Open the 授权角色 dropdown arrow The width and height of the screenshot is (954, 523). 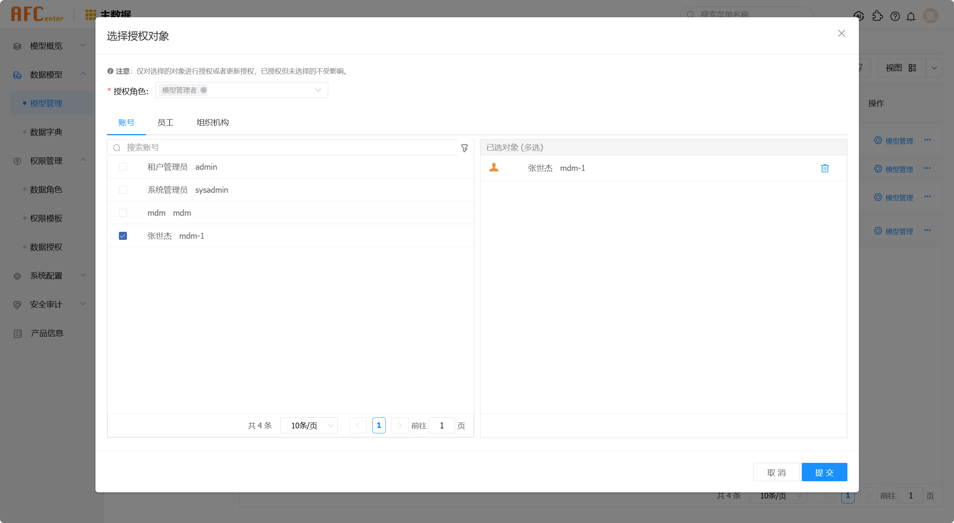pos(318,90)
